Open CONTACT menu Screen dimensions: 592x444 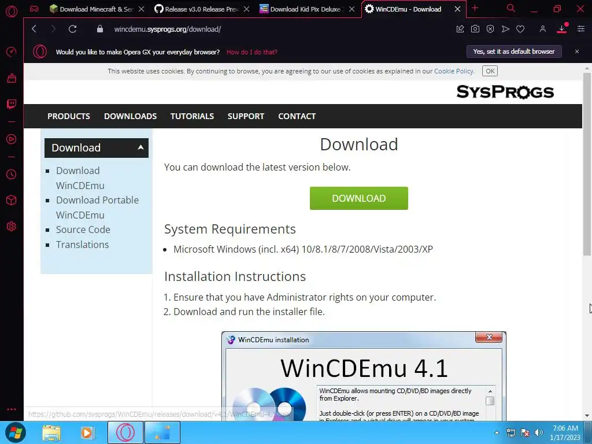pyautogui.click(x=297, y=116)
